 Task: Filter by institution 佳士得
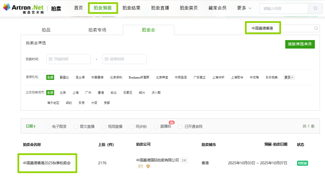80,77
